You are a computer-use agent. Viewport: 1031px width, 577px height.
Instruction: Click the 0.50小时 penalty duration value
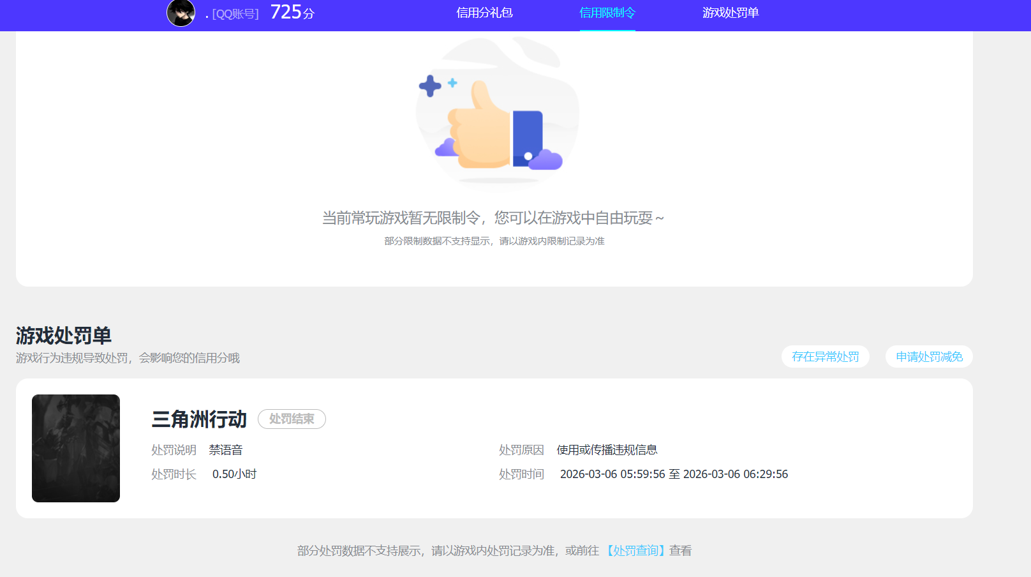(x=234, y=474)
